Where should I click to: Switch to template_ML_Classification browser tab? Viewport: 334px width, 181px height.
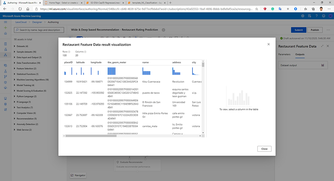point(147,3)
